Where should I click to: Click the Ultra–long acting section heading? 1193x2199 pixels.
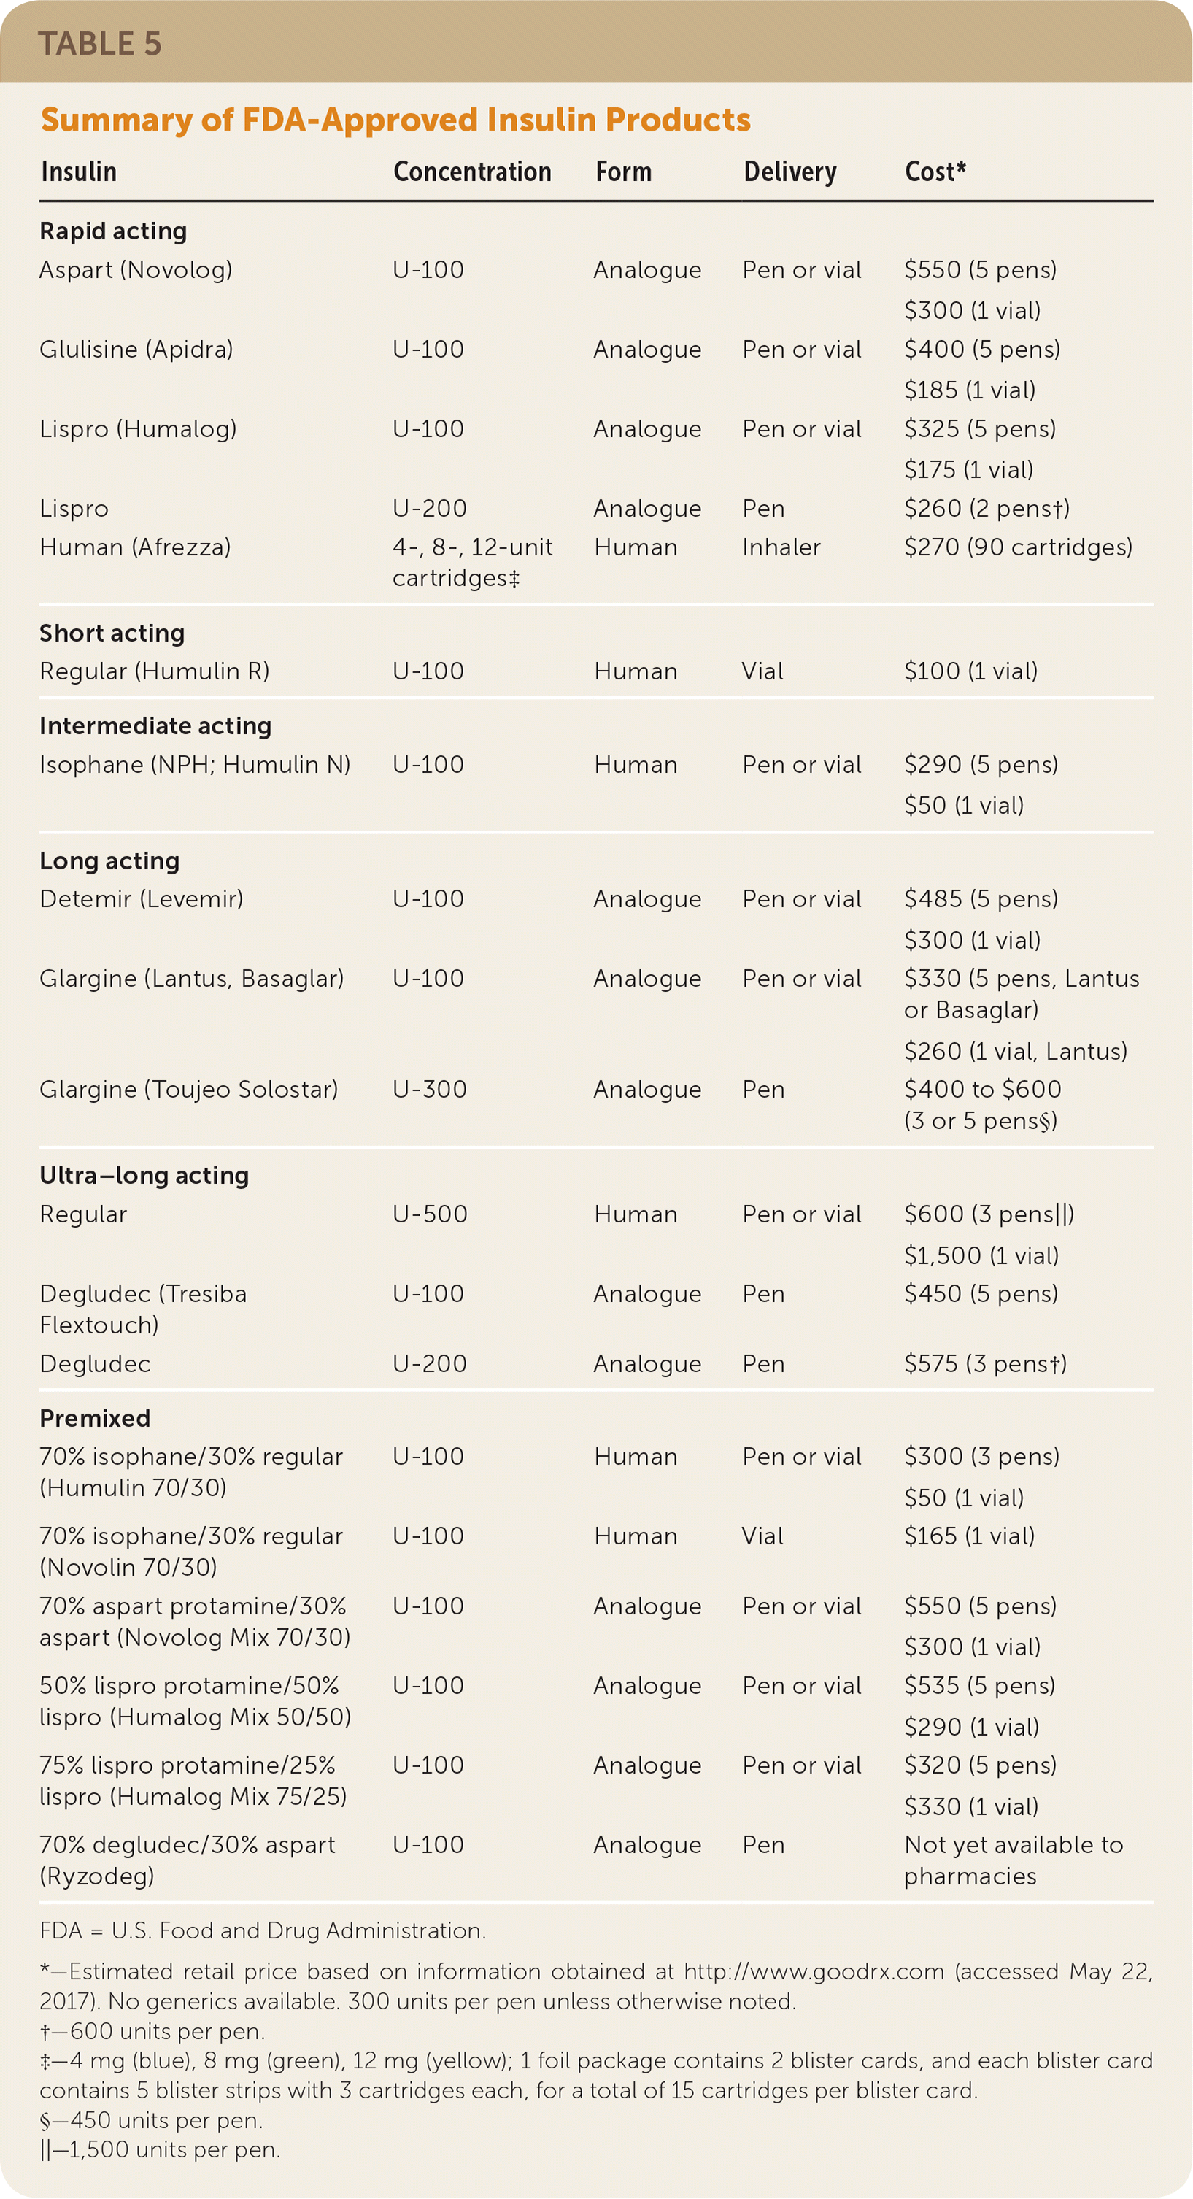tap(143, 1176)
